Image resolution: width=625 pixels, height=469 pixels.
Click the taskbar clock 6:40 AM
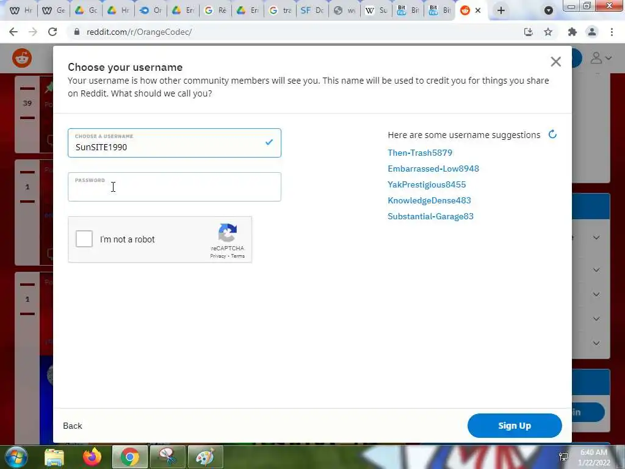click(x=594, y=453)
